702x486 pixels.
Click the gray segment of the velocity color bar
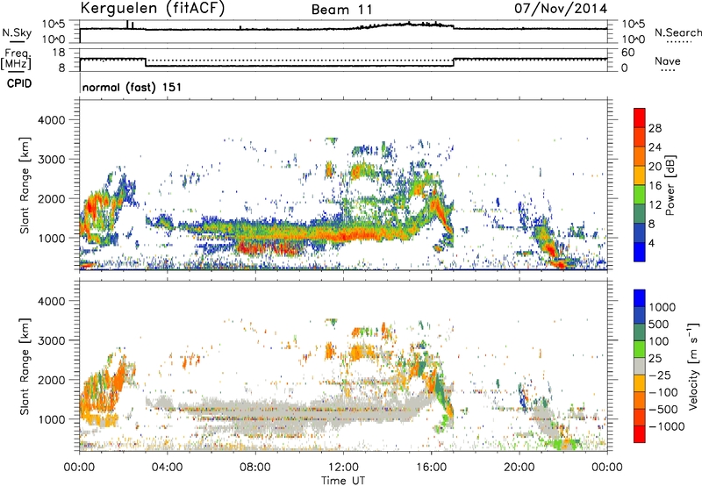(x=640, y=366)
